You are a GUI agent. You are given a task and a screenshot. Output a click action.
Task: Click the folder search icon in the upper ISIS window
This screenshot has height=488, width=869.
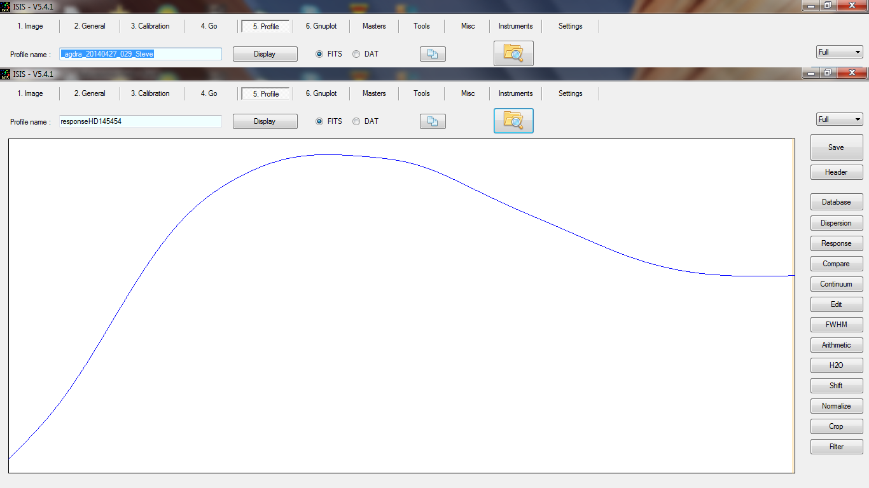513,53
